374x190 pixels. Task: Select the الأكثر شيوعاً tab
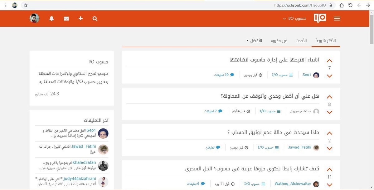(x=326, y=41)
